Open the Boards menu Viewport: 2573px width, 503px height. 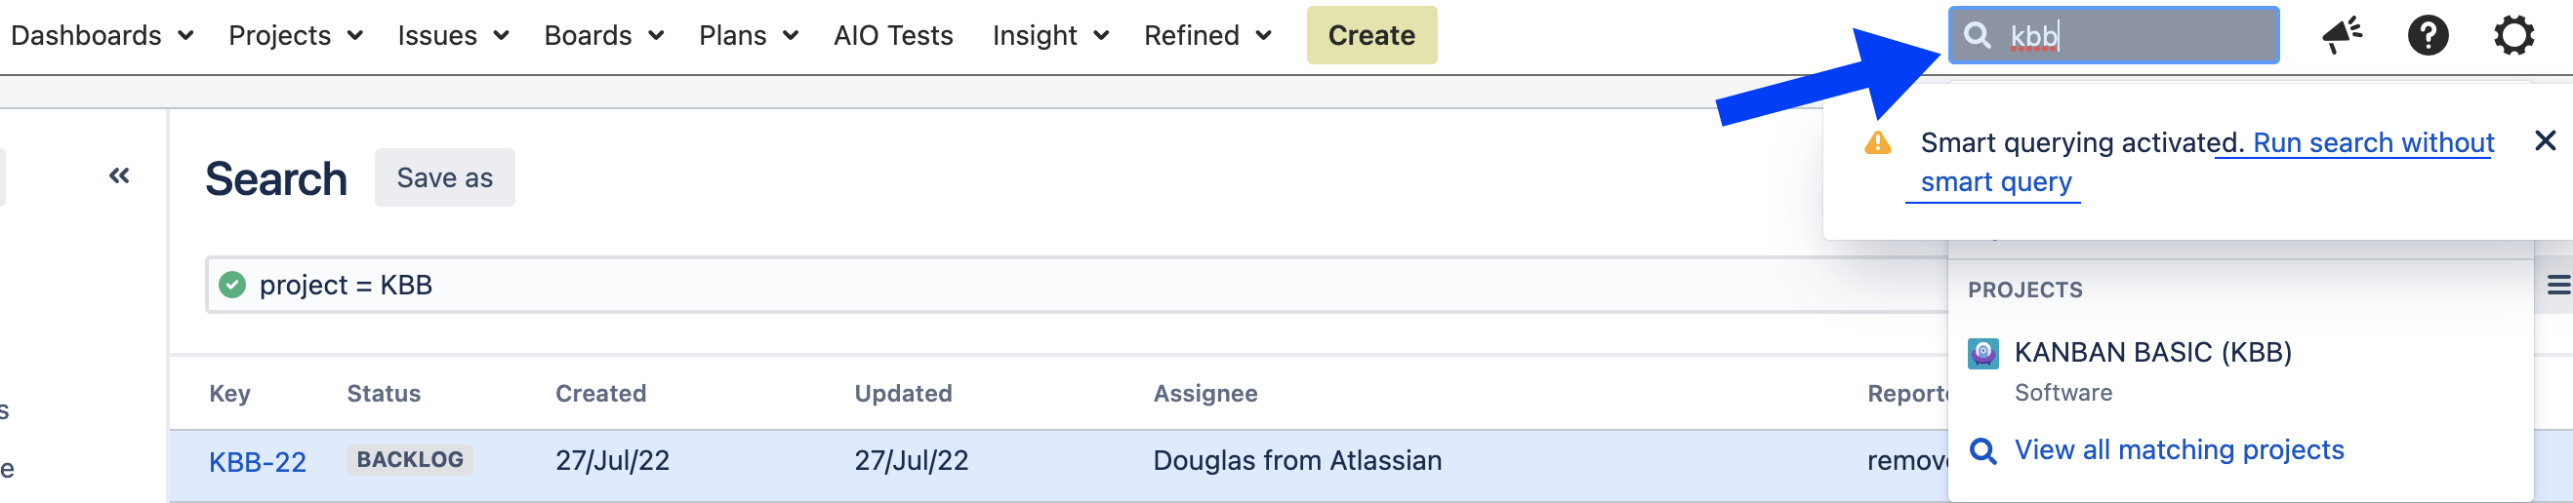coord(603,36)
